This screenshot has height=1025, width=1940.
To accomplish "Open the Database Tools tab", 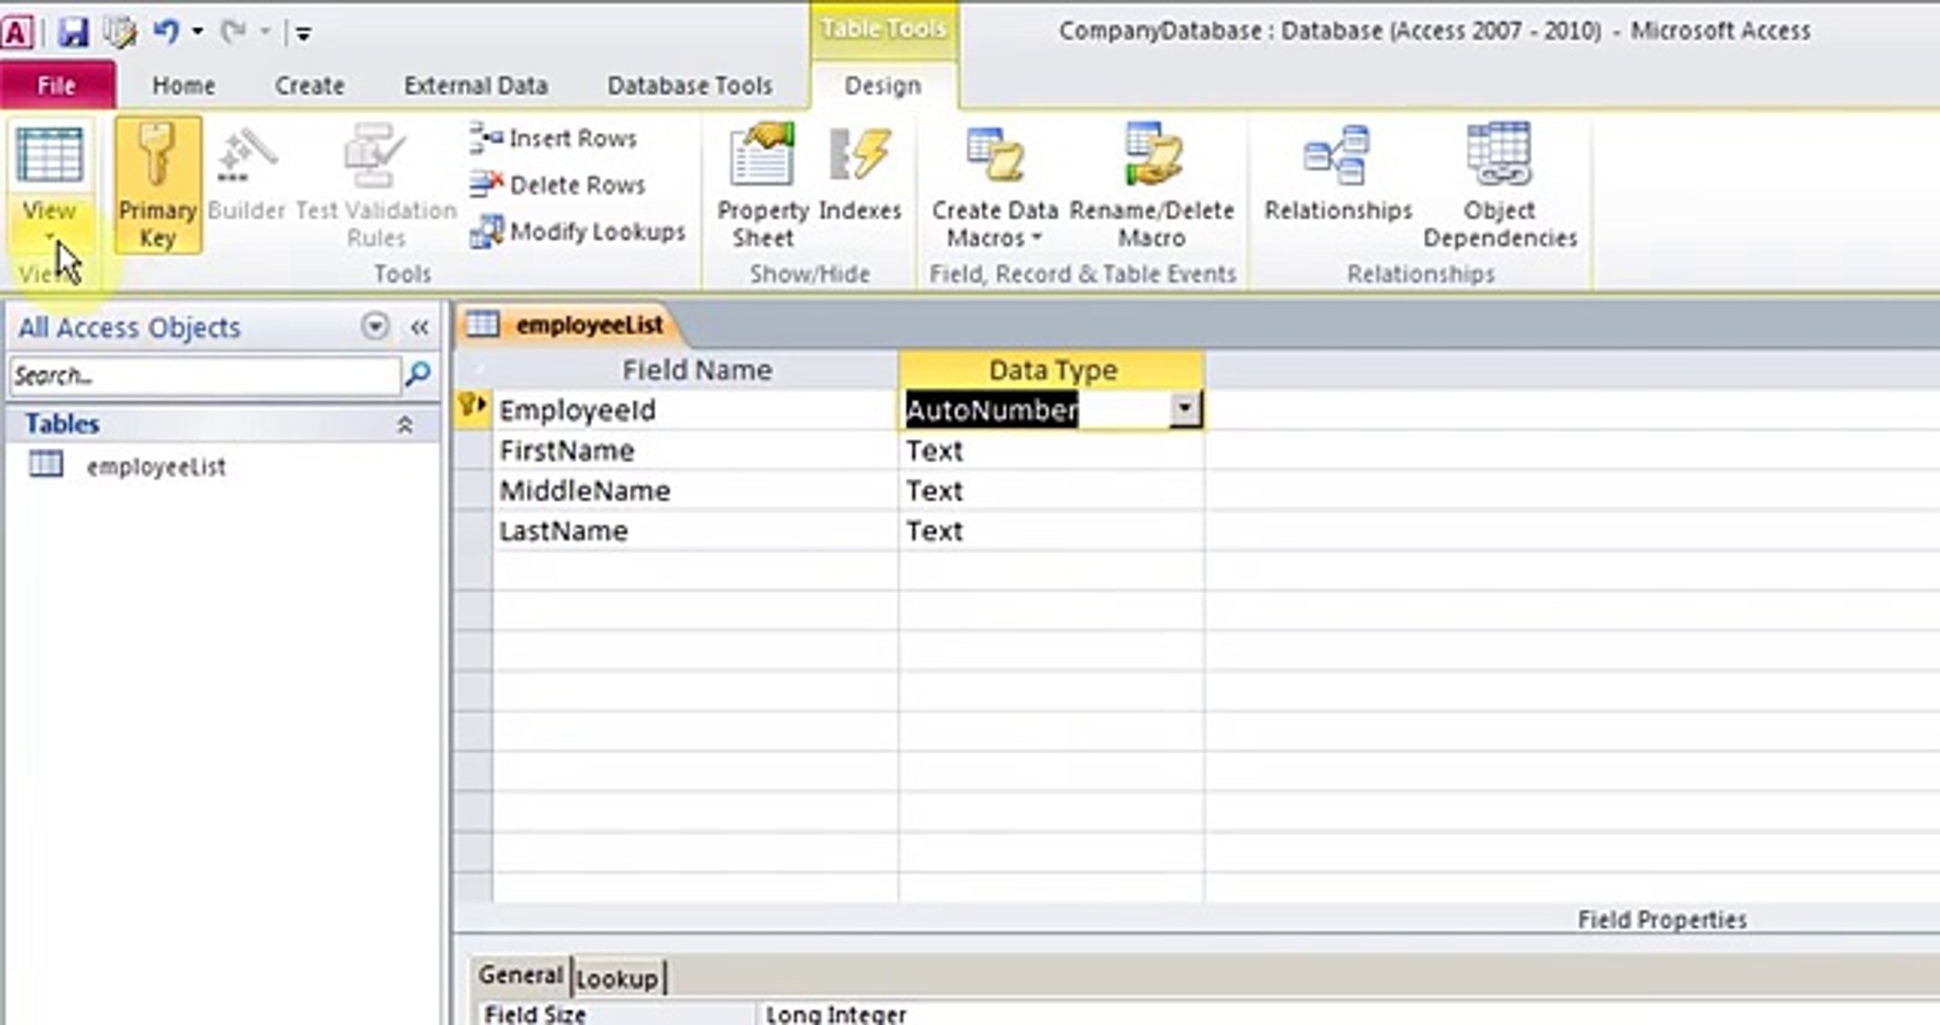I will click(690, 85).
